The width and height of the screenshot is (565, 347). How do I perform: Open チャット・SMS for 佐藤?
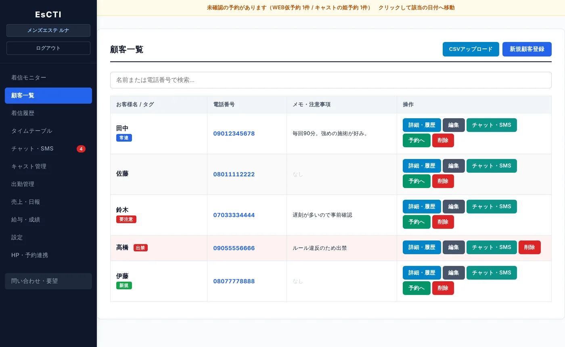pos(492,166)
